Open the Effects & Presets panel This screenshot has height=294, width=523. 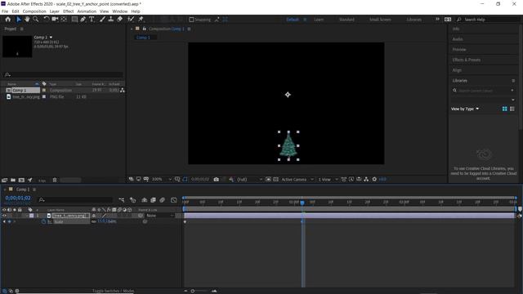click(x=467, y=60)
